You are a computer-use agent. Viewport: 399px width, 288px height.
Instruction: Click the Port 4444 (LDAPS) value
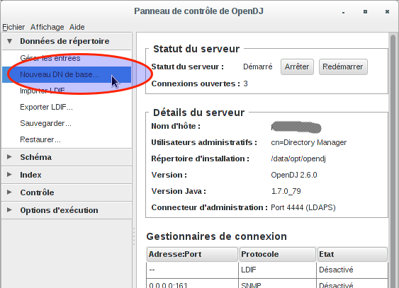303,207
